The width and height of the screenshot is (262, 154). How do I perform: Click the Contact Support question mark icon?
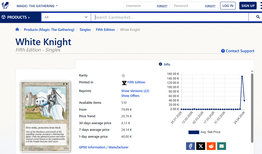[223, 51]
